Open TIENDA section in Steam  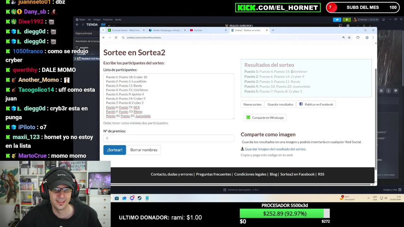92,25
